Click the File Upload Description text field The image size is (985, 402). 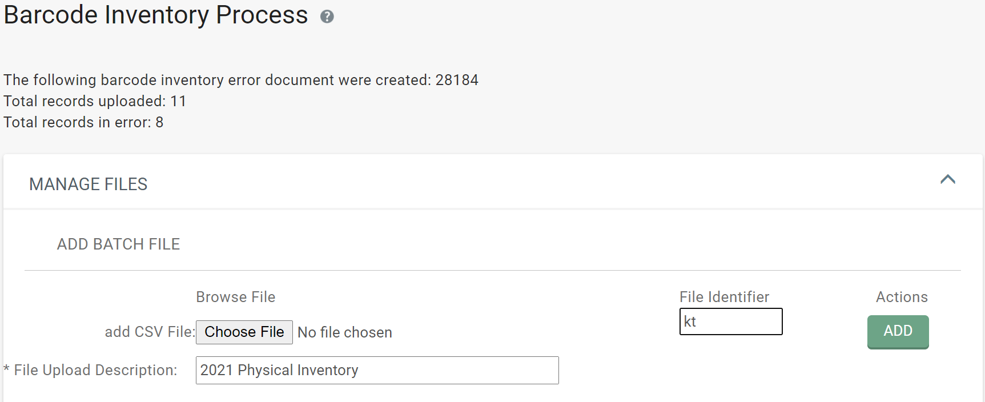pos(377,371)
